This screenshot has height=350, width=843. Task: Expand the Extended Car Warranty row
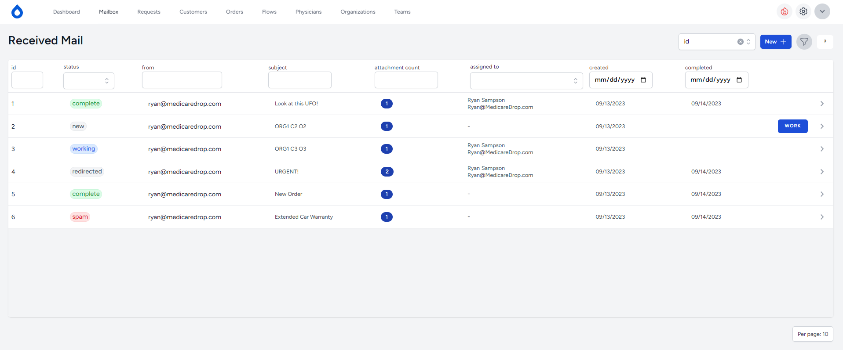click(x=821, y=217)
